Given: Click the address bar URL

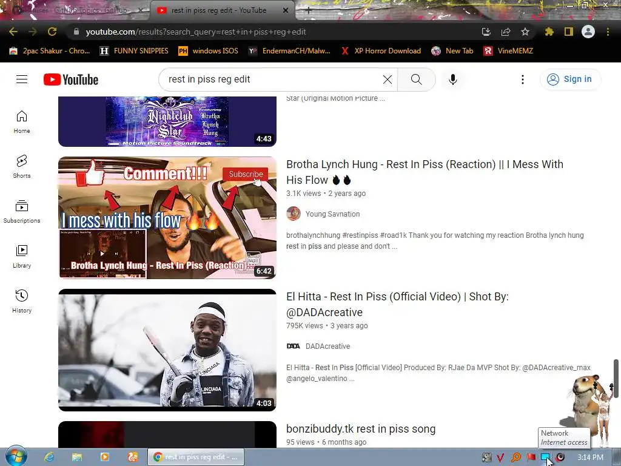Looking at the screenshot, I should point(196,32).
